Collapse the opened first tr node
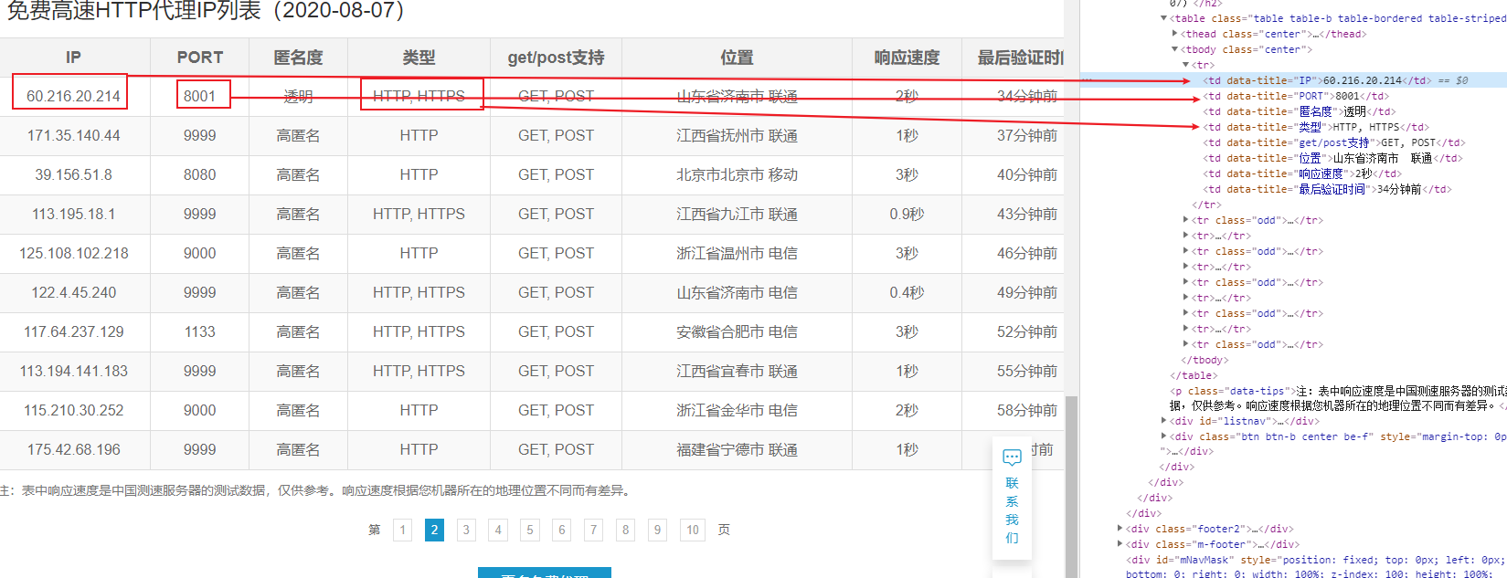Viewport: 1507px width, 578px height. click(1186, 65)
